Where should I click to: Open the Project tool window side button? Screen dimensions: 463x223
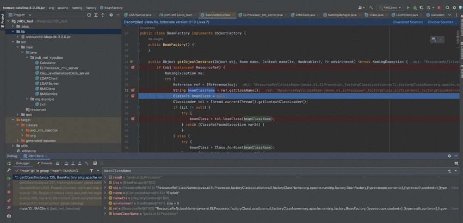point(2,20)
